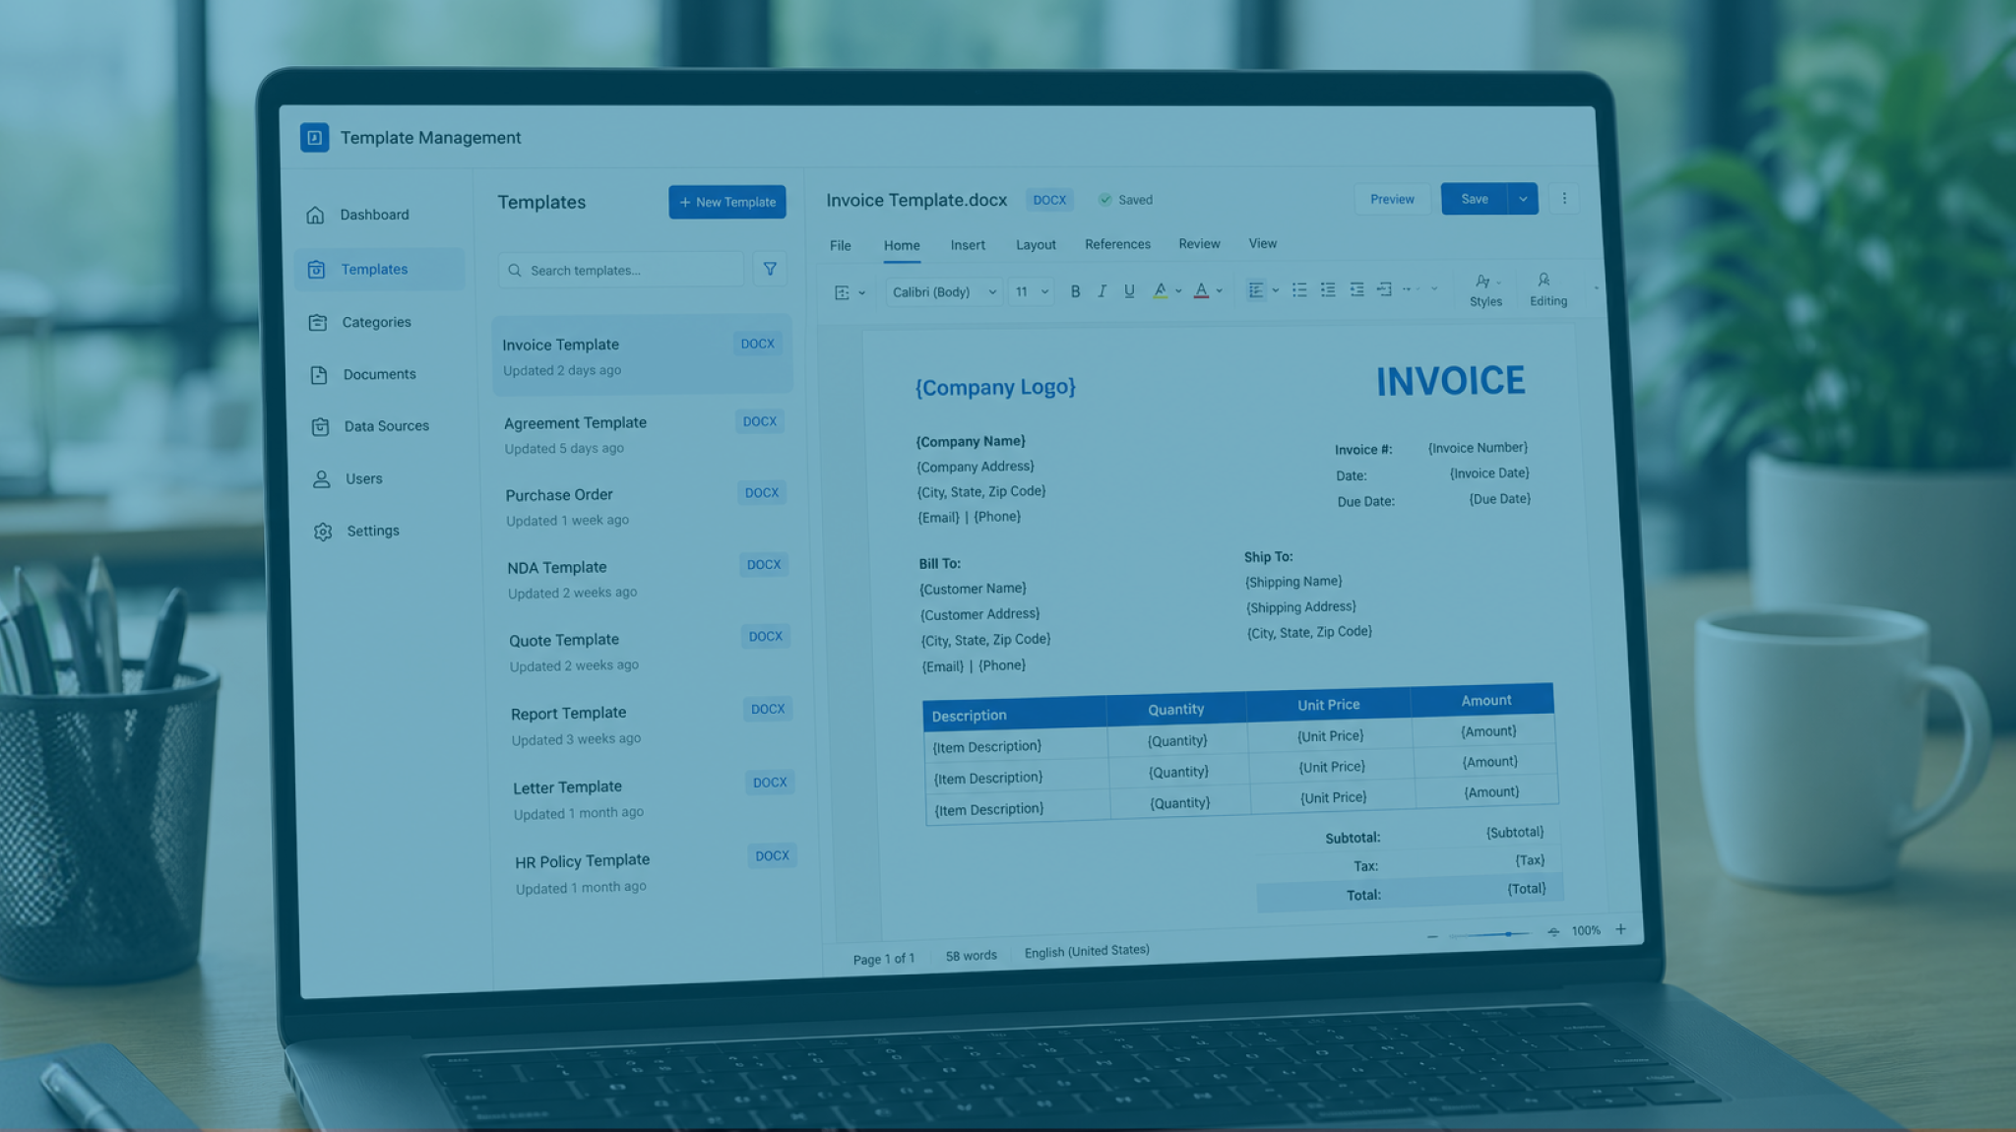Click the Template Management app logo

point(314,137)
